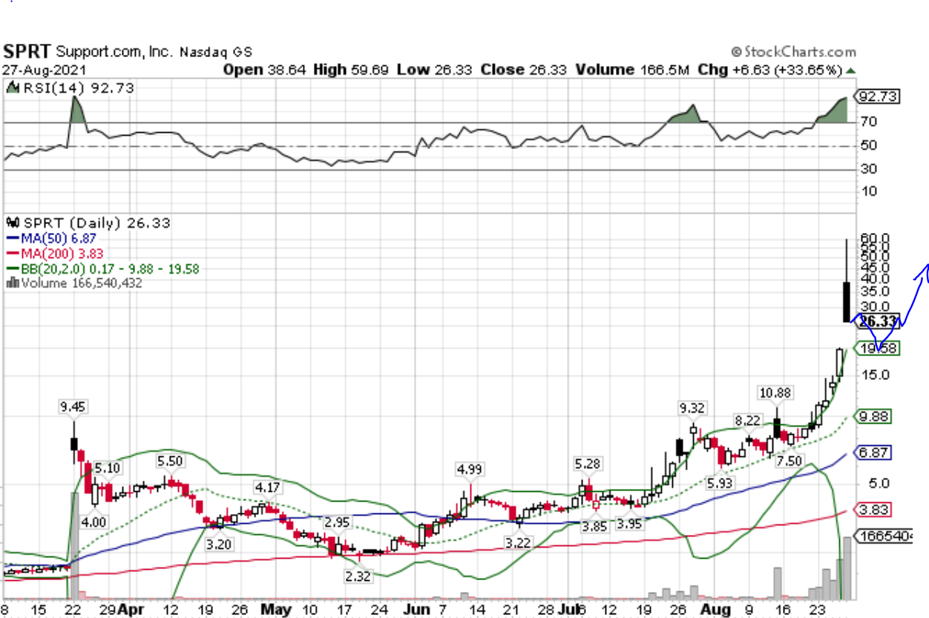Click the Jun month axis label
Image resolution: width=929 pixels, height=618 pixels.
(x=416, y=608)
